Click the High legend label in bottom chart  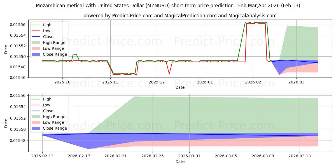pyautogui.click(x=47, y=99)
